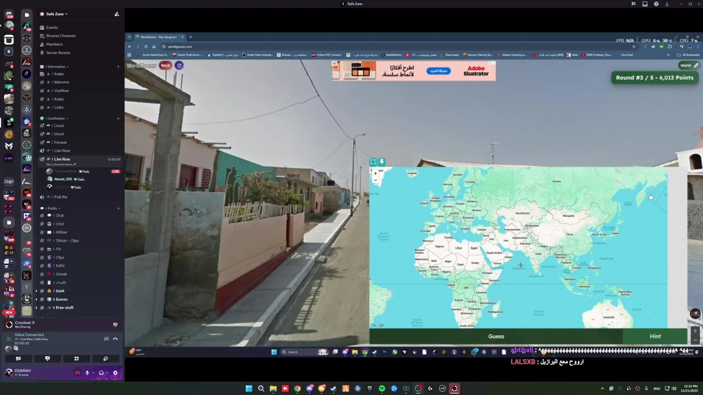The image size is (703, 395).
Task: Toggle noise suppression in Voice Connected panel
Action: pos(106,338)
